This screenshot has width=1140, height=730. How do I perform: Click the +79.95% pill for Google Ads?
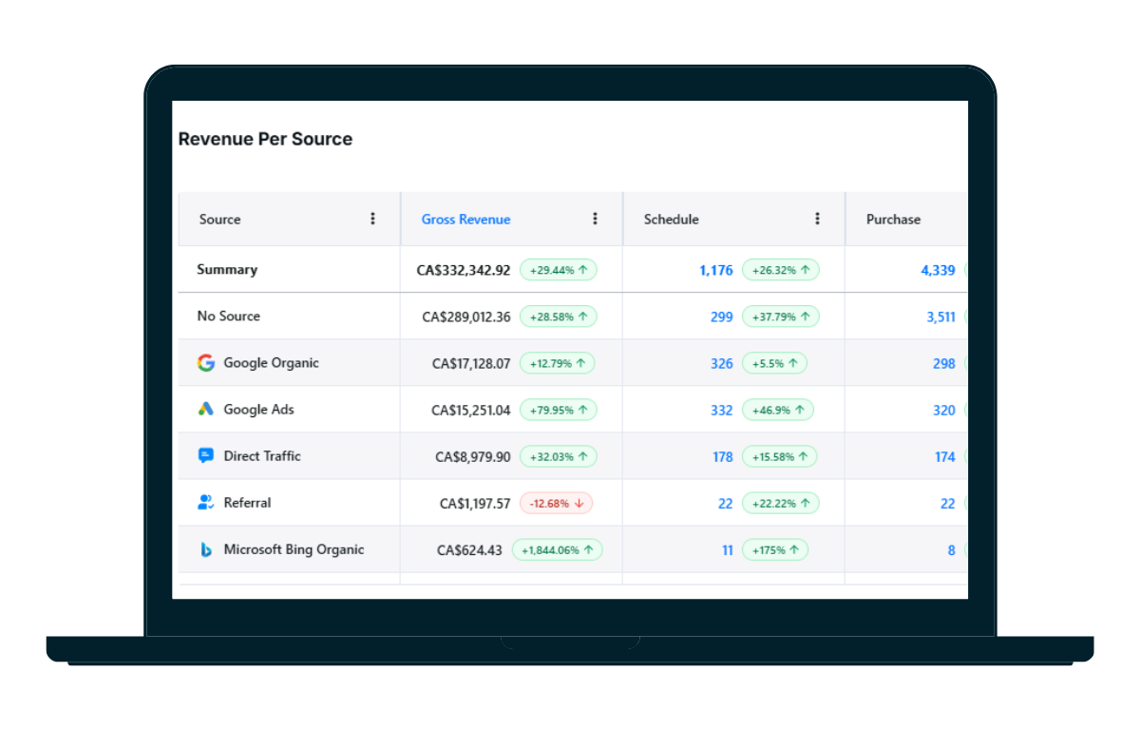[558, 409]
